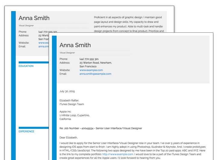Click the Website: label on front page
Viewport: 219px width, 160px height.
(x=65, y=70)
